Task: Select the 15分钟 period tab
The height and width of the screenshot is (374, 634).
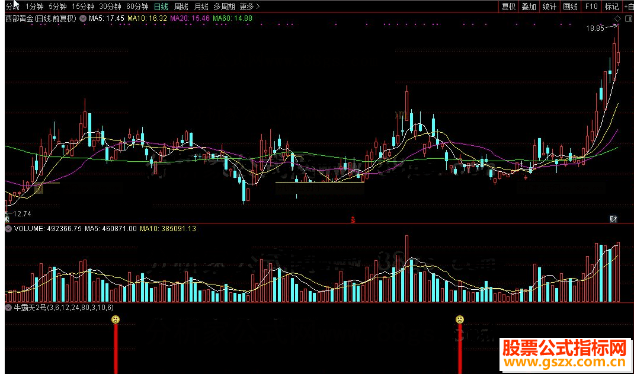Action: pyautogui.click(x=82, y=7)
